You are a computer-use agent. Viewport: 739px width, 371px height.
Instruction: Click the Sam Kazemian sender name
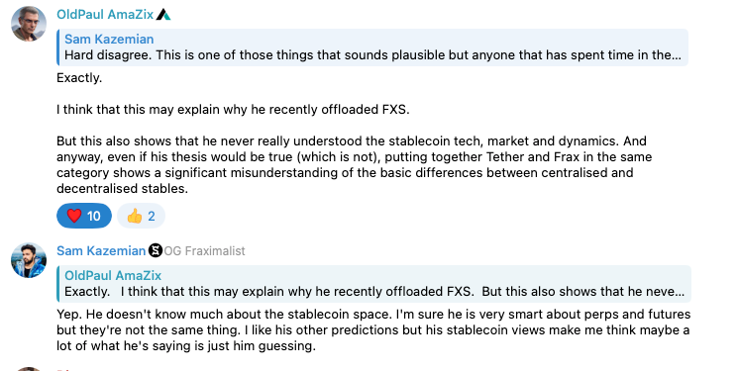coord(101,251)
